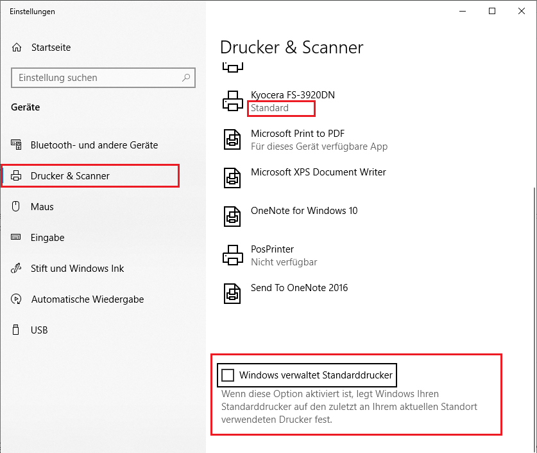Click the OneNote for Windows 10 printer icon
This screenshot has height=453, width=537.
pyautogui.click(x=232, y=217)
